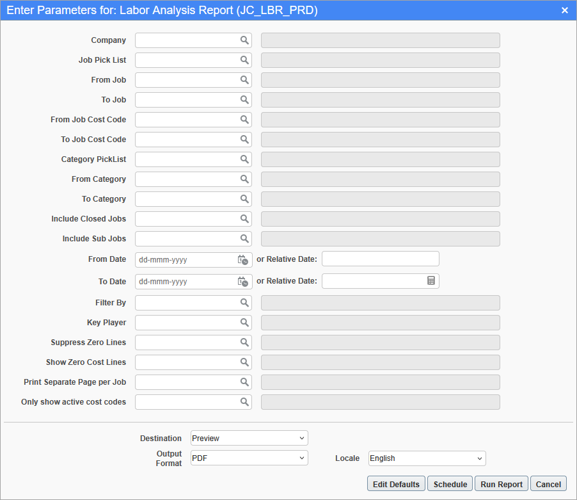The width and height of the screenshot is (577, 500).
Task: Open the Company lookup search
Action: 244,40
